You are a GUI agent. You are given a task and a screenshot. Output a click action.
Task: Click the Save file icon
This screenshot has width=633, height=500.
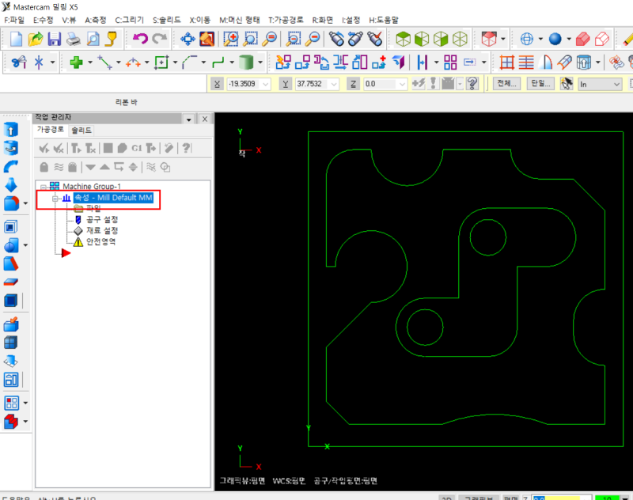55,39
